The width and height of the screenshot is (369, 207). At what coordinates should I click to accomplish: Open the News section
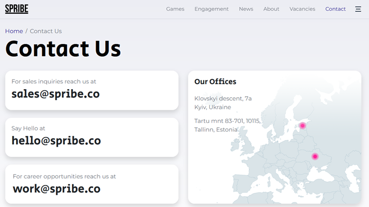[246, 9]
